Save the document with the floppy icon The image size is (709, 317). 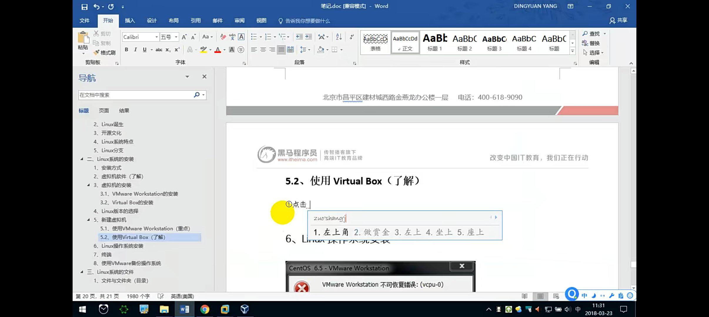coord(84,6)
